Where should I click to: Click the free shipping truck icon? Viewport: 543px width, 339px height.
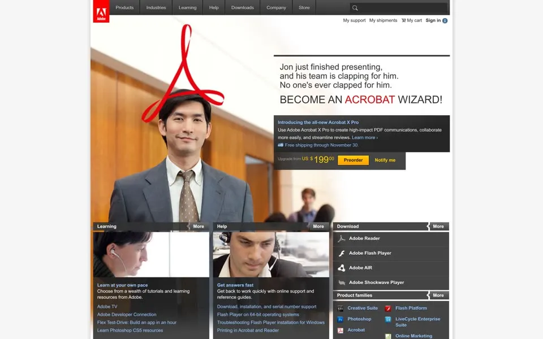pos(281,145)
